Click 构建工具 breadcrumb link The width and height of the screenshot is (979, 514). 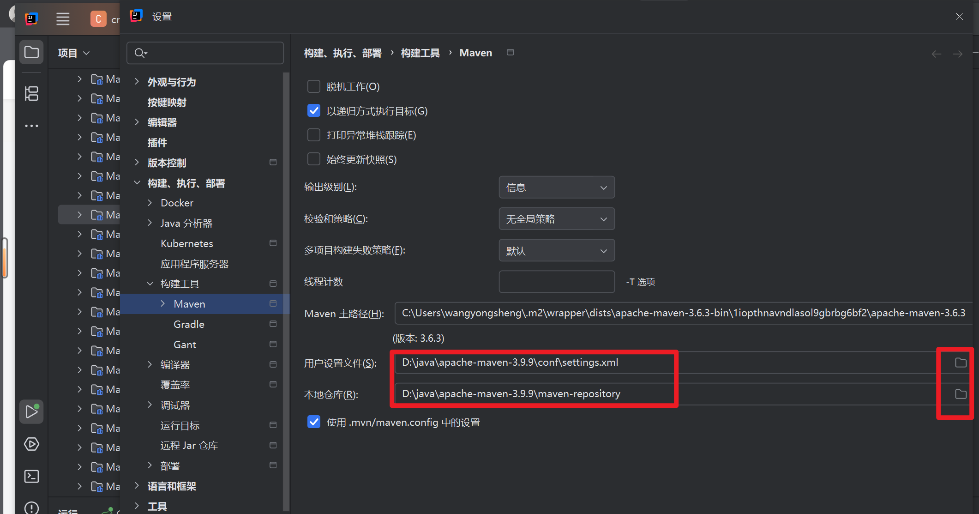pos(420,53)
